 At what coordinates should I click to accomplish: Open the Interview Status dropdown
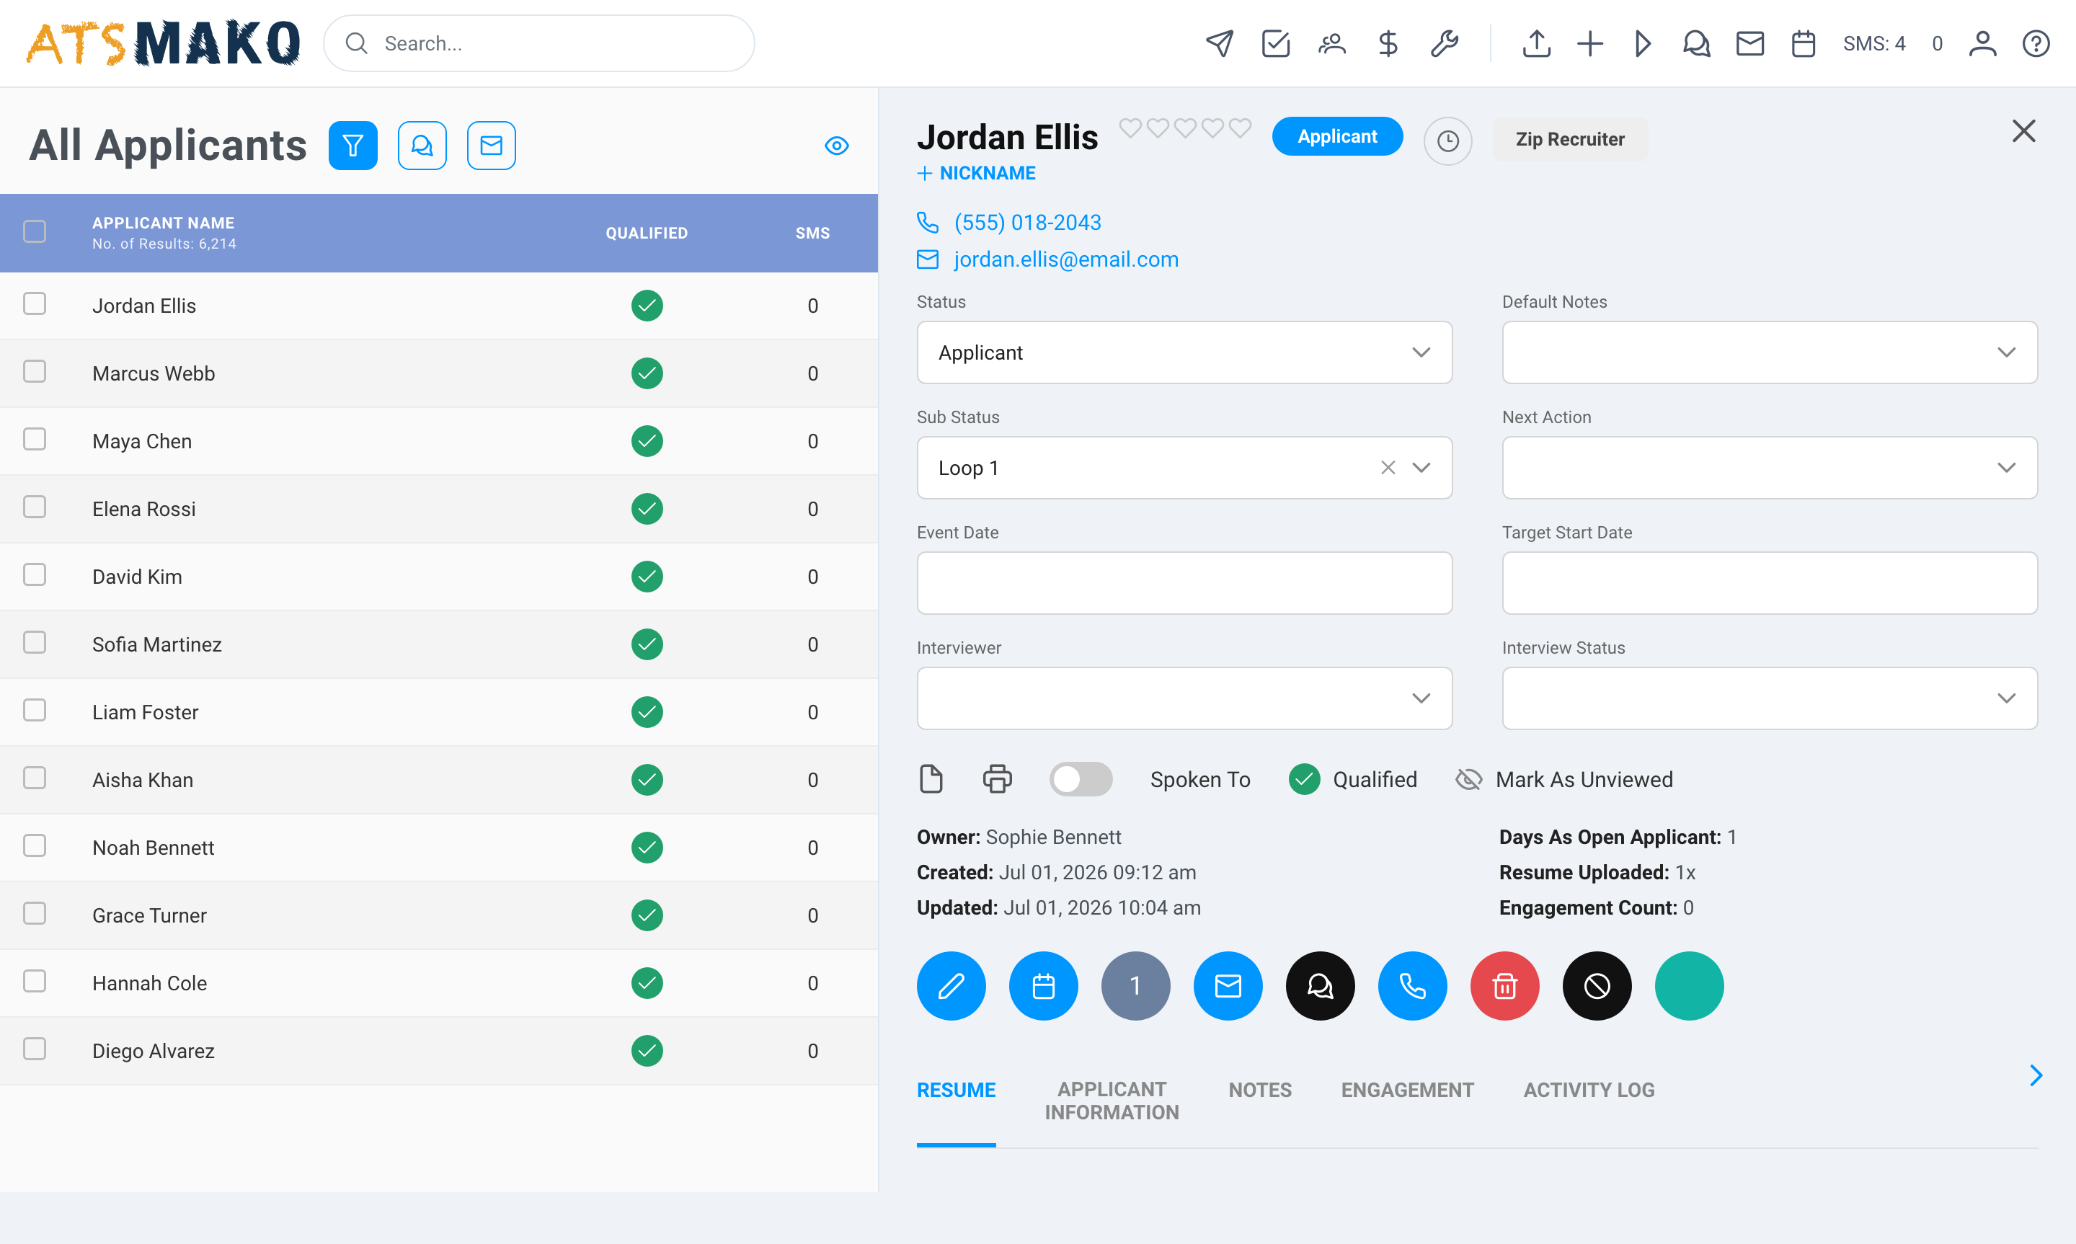[x=1769, y=698]
